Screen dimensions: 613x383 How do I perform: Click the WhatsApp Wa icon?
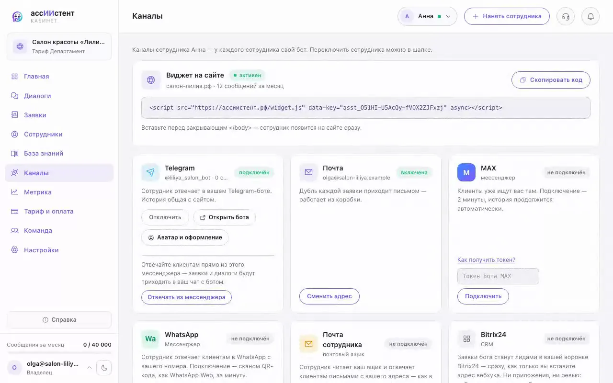pyautogui.click(x=150, y=339)
